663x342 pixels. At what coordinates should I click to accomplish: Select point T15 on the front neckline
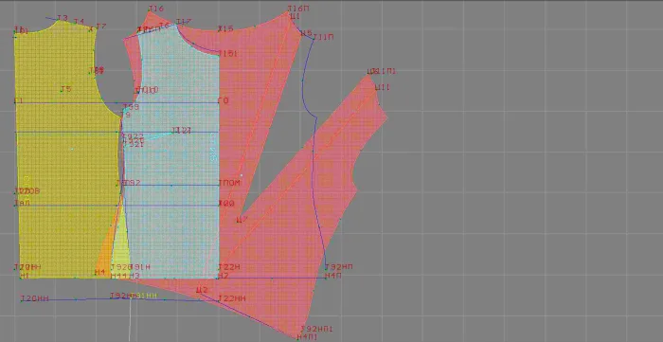coord(225,28)
